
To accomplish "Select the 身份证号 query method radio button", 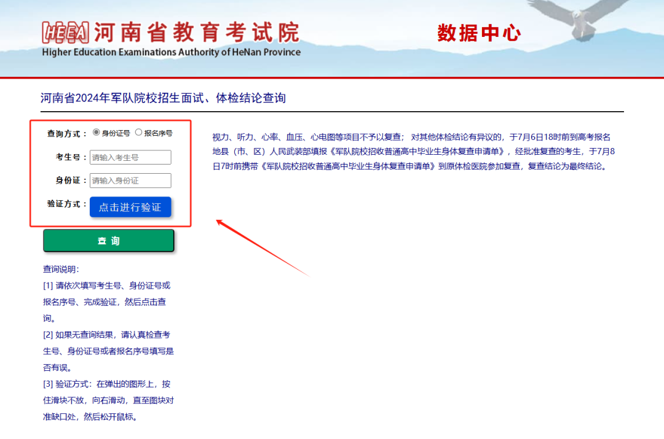I will [x=96, y=133].
